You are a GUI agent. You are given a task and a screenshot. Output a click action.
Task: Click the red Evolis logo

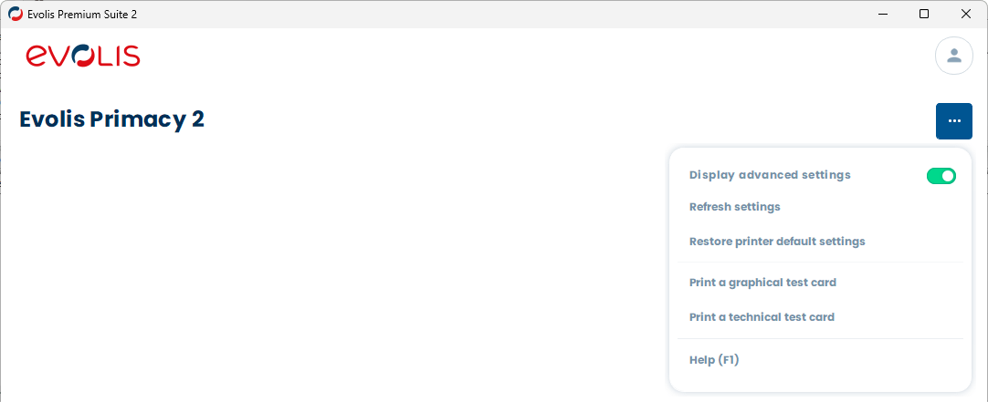[x=83, y=57]
